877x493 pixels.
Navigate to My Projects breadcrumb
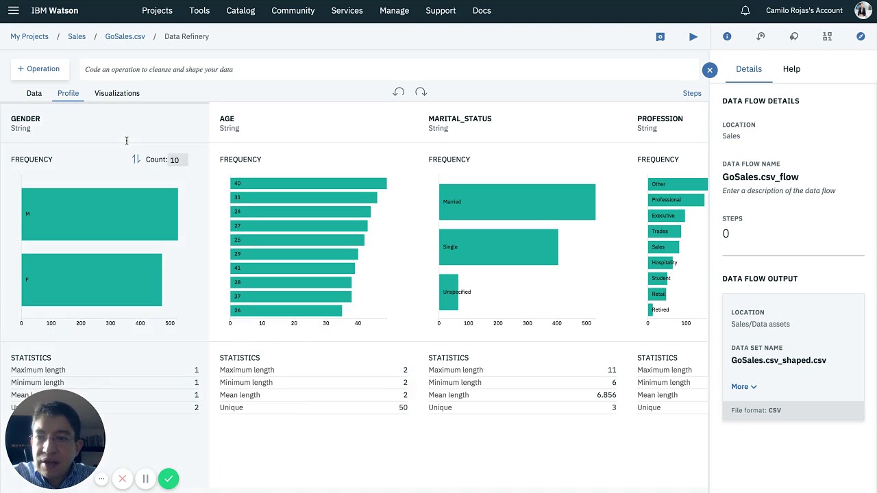point(29,36)
